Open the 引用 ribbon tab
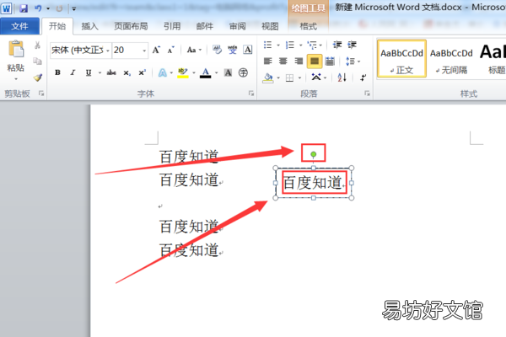This screenshot has width=506, height=337. [x=172, y=26]
